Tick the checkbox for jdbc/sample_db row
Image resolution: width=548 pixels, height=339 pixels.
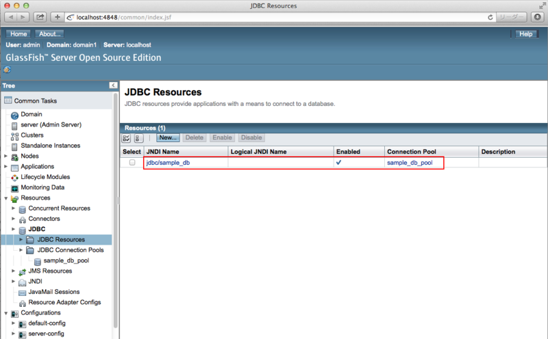pyautogui.click(x=132, y=162)
